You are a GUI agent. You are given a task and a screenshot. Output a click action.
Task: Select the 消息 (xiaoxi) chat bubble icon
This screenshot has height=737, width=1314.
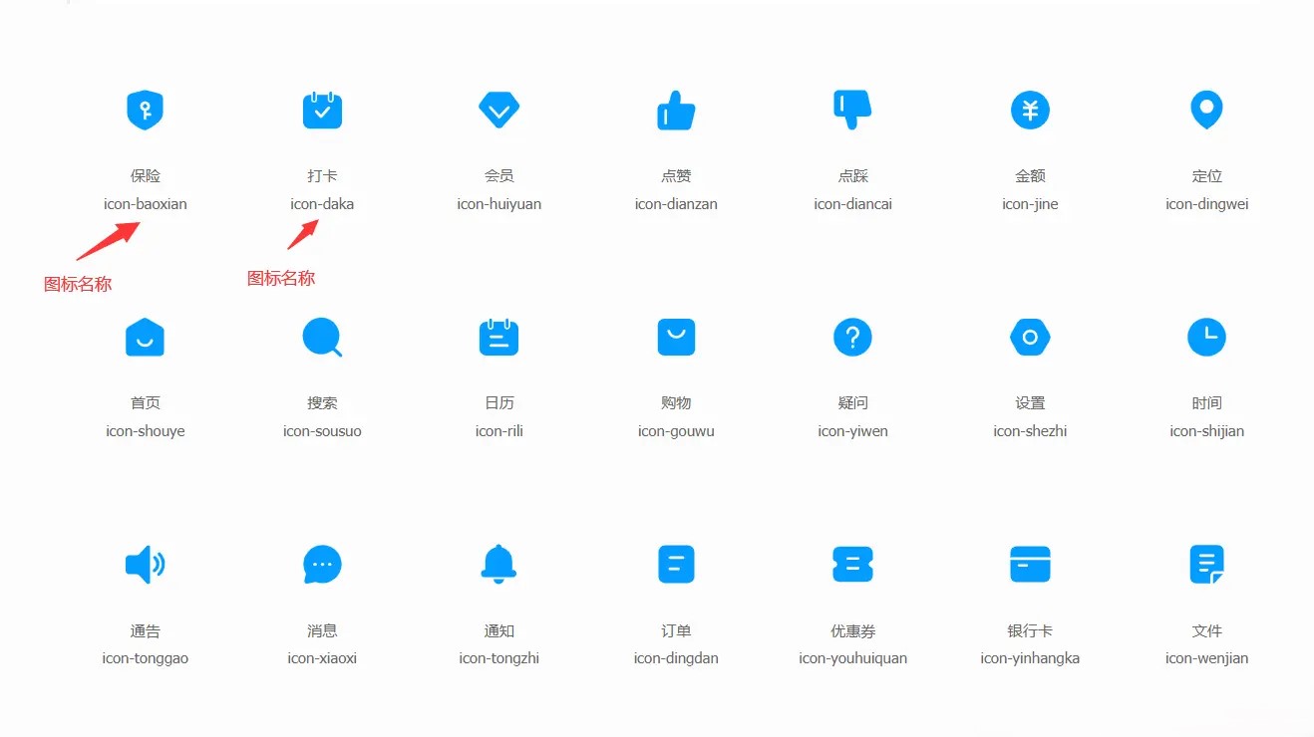[322, 564]
